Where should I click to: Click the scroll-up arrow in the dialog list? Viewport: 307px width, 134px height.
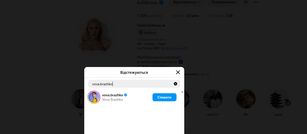click(x=182, y=92)
